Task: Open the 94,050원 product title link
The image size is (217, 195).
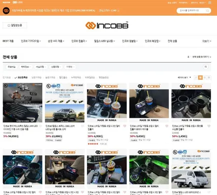Action: pyautogui.click(x=20, y=128)
